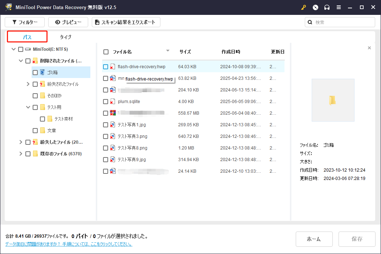The height and width of the screenshot is (254, 381).
Task: Check the MiniTool(E: NTFS) checkbox
Action: click(x=21, y=49)
